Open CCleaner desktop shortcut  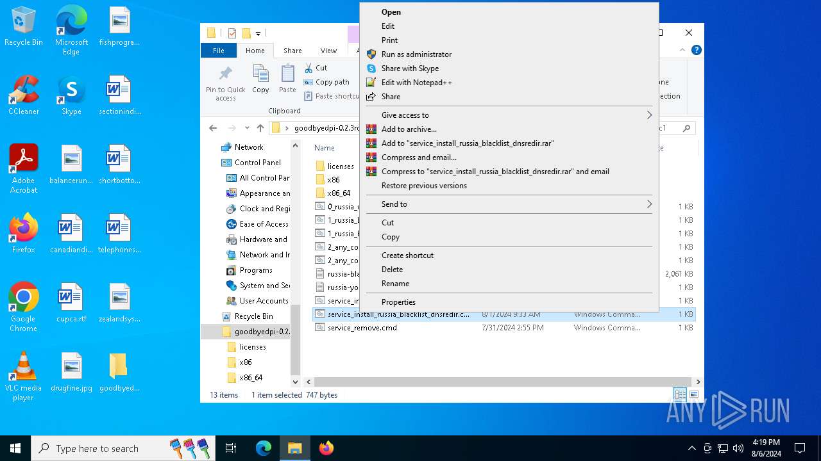(x=24, y=95)
